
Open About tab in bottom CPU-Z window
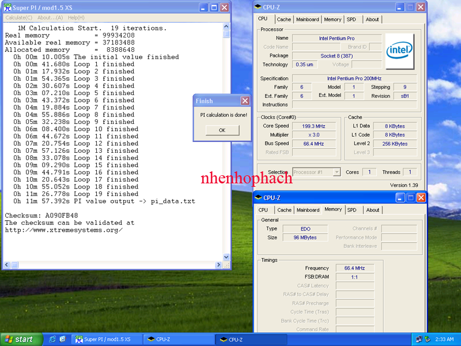click(x=372, y=210)
